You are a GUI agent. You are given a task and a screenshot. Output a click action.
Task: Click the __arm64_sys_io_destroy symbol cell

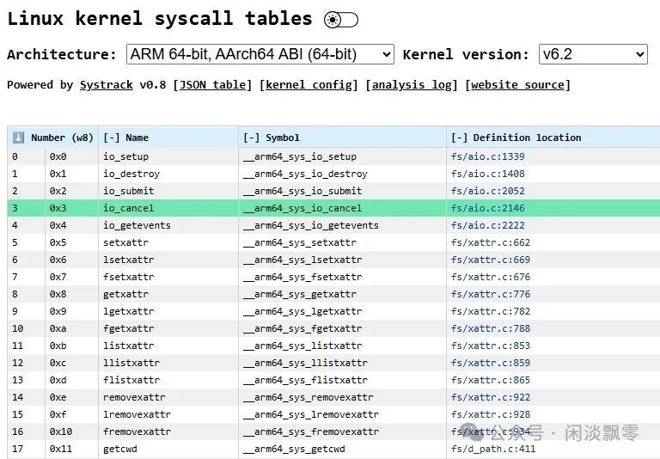click(x=342, y=174)
